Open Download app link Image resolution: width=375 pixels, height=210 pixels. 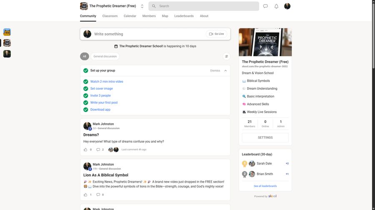tap(100, 110)
